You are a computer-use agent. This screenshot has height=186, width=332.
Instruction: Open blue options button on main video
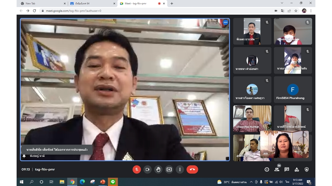point(225,22)
